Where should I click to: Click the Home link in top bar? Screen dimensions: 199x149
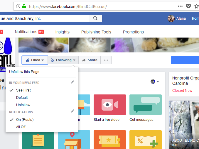[195, 18]
